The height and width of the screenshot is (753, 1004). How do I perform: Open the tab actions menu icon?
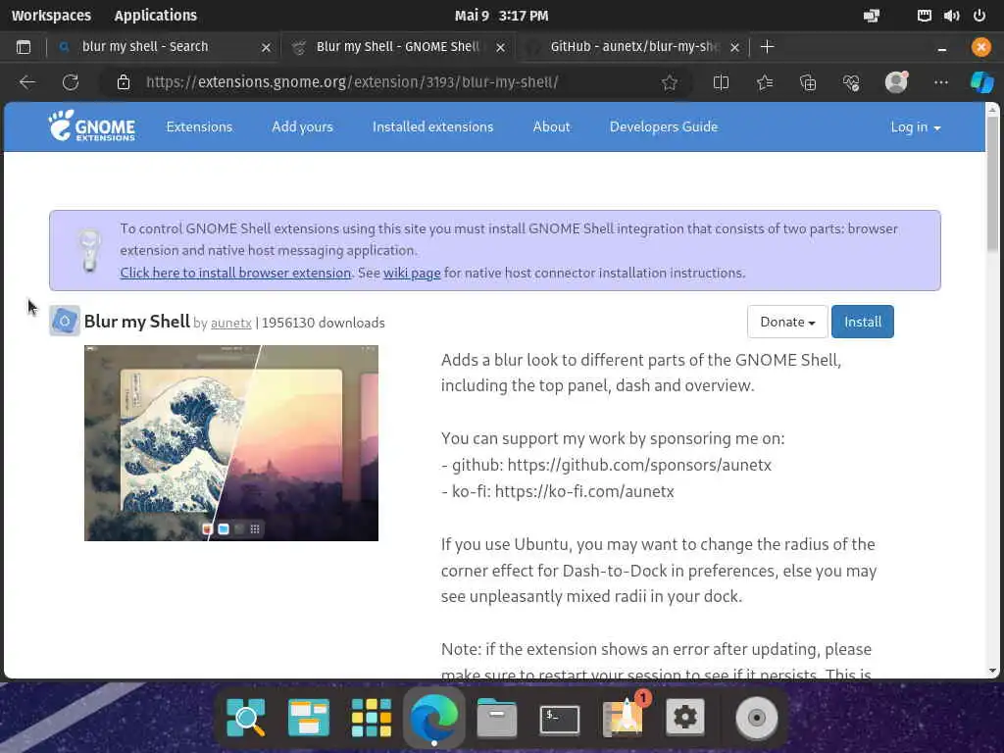(x=24, y=47)
